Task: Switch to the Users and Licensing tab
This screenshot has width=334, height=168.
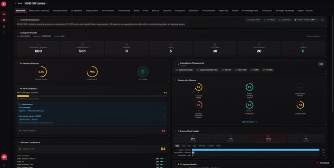Action: point(39,11)
